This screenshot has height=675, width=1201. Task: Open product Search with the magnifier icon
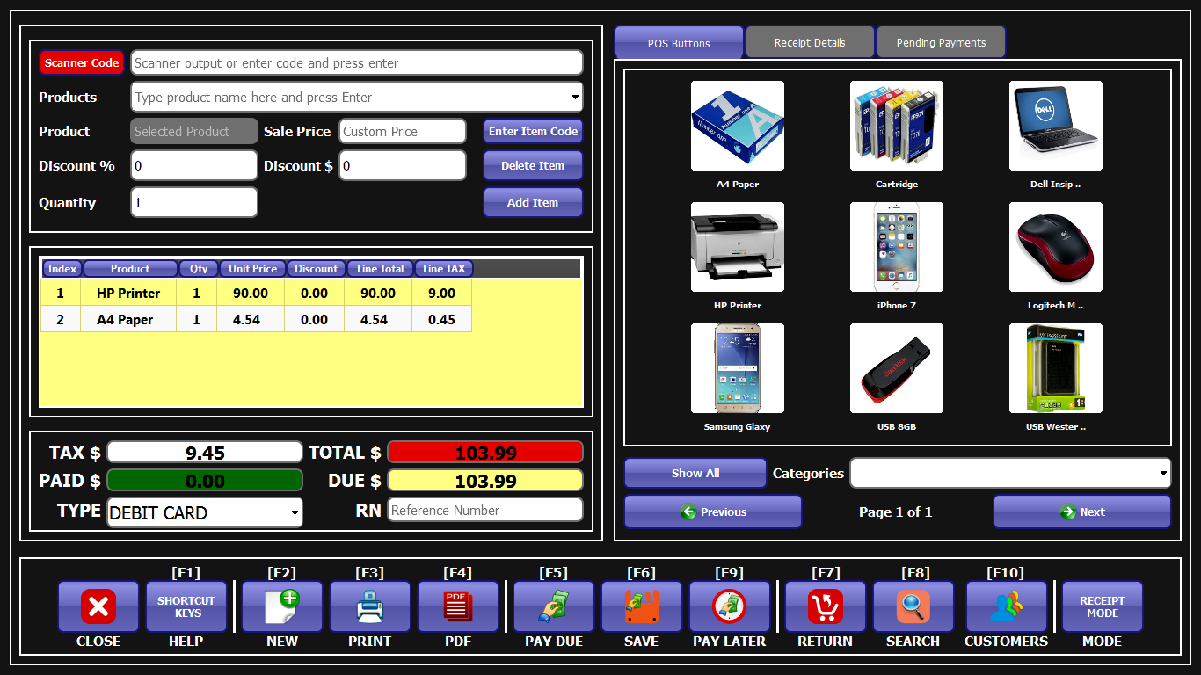tap(913, 606)
